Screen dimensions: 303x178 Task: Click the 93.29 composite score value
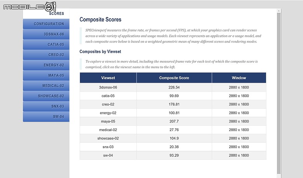pos(174,155)
